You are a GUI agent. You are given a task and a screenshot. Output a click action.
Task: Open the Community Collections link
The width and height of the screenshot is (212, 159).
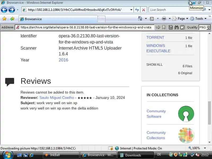coord(156,135)
